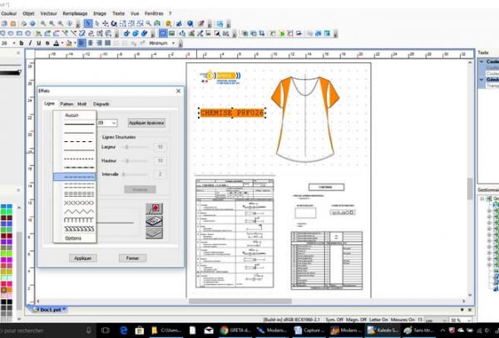Toggle underline text formatting
Image resolution: width=499 pixels, height=338 pixels.
tap(39, 43)
